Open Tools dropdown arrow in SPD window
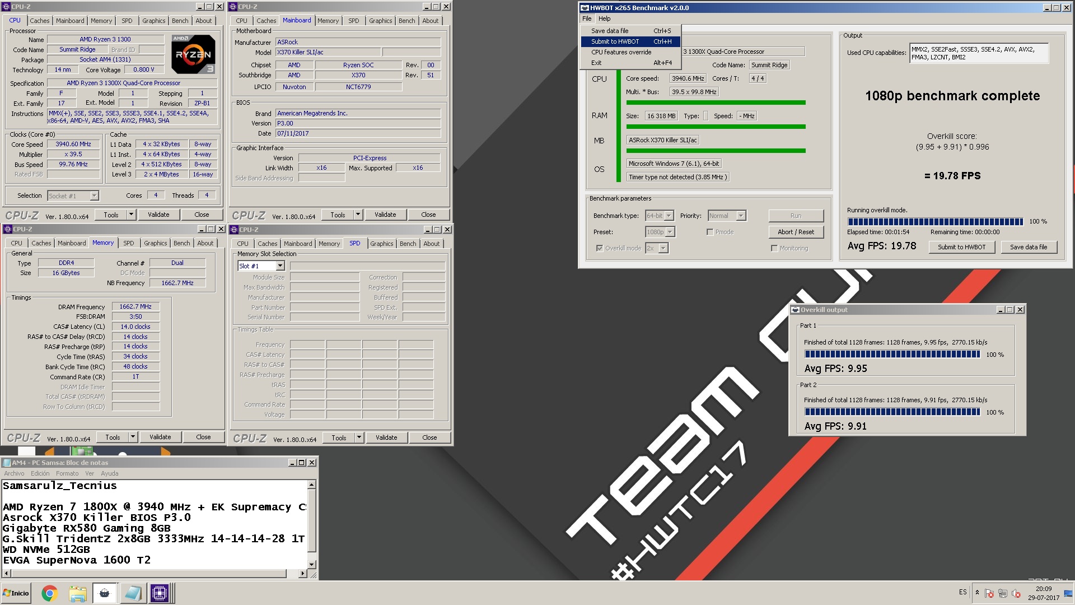The height and width of the screenshot is (605, 1075). 359,438
